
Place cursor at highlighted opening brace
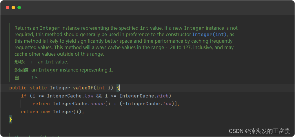(x=118, y=88)
